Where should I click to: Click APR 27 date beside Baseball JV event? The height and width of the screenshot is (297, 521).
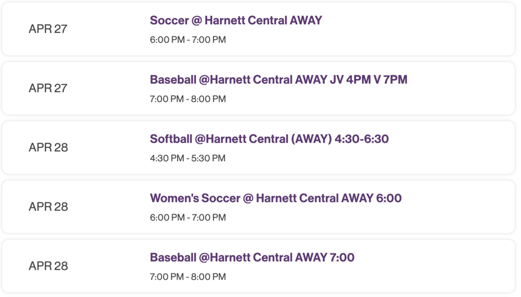pyautogui.click(x=48, y=88)
